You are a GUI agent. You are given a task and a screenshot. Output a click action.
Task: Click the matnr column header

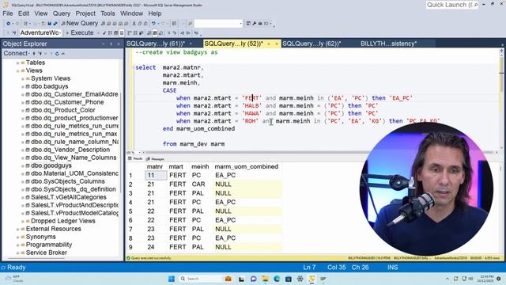click(155, 167)
